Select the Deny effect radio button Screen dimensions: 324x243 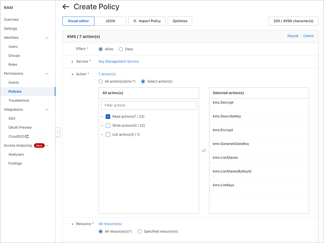tap(121, 49)
